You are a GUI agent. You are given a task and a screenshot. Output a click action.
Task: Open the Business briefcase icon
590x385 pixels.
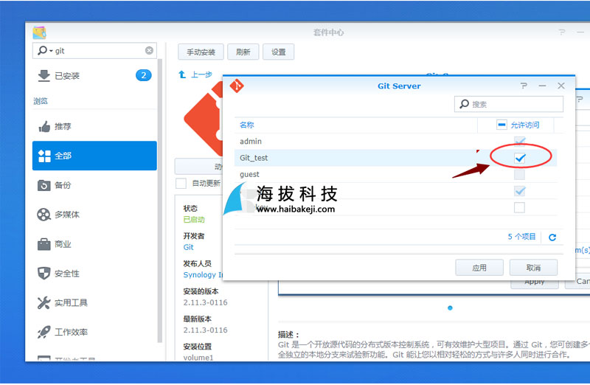[44, 244]
